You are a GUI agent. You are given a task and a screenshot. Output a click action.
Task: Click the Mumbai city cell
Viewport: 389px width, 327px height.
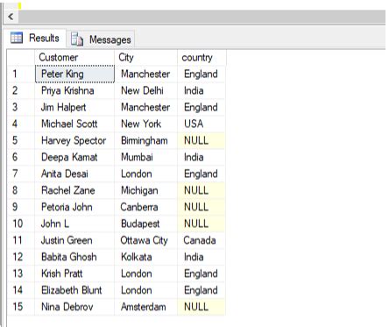coord(145,157)
